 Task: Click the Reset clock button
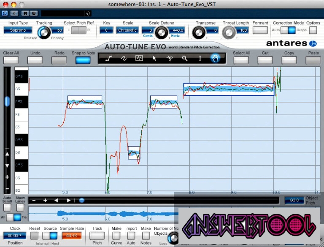(34, 236)
